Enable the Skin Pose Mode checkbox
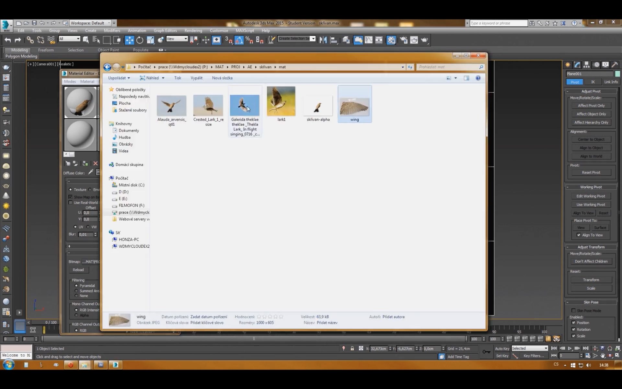Image resolution: width=622 pixels, height=389 pixels. [x=574, y=311]
